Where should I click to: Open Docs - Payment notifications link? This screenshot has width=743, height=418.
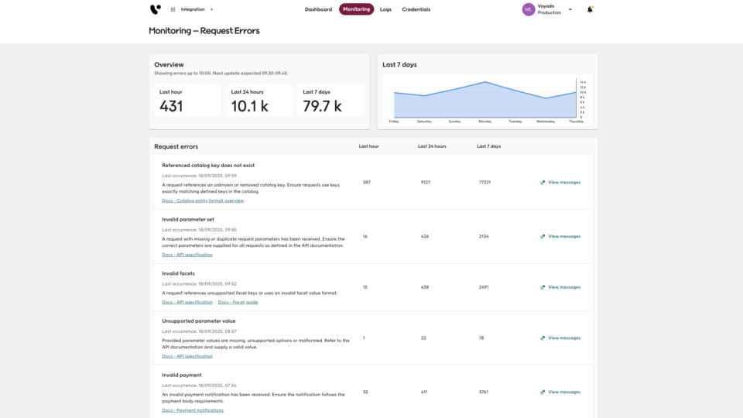[193, 410]
